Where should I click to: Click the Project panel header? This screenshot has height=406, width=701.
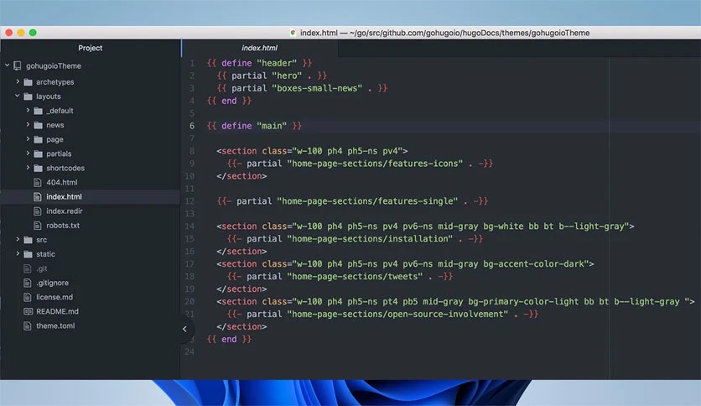[x=91, y=48]
